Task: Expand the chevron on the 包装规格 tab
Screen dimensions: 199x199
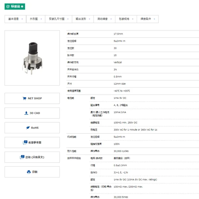Action: [133, 19]
